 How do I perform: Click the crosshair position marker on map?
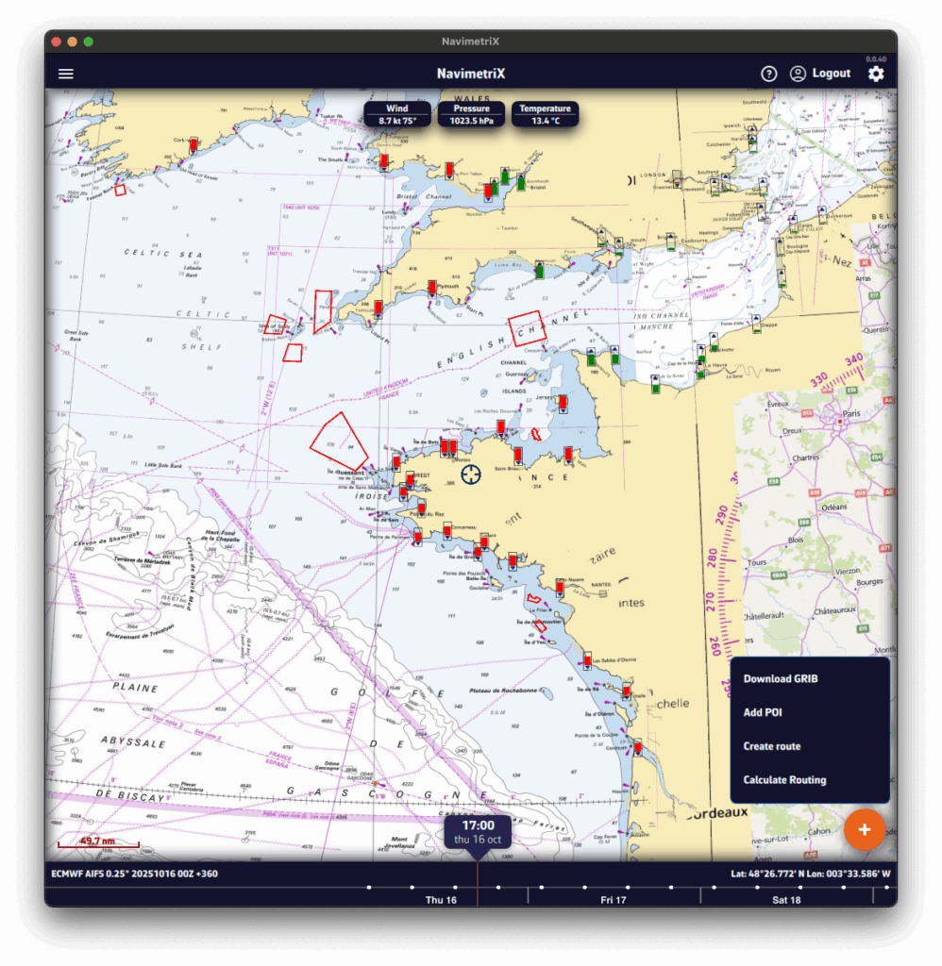(471, 474)
